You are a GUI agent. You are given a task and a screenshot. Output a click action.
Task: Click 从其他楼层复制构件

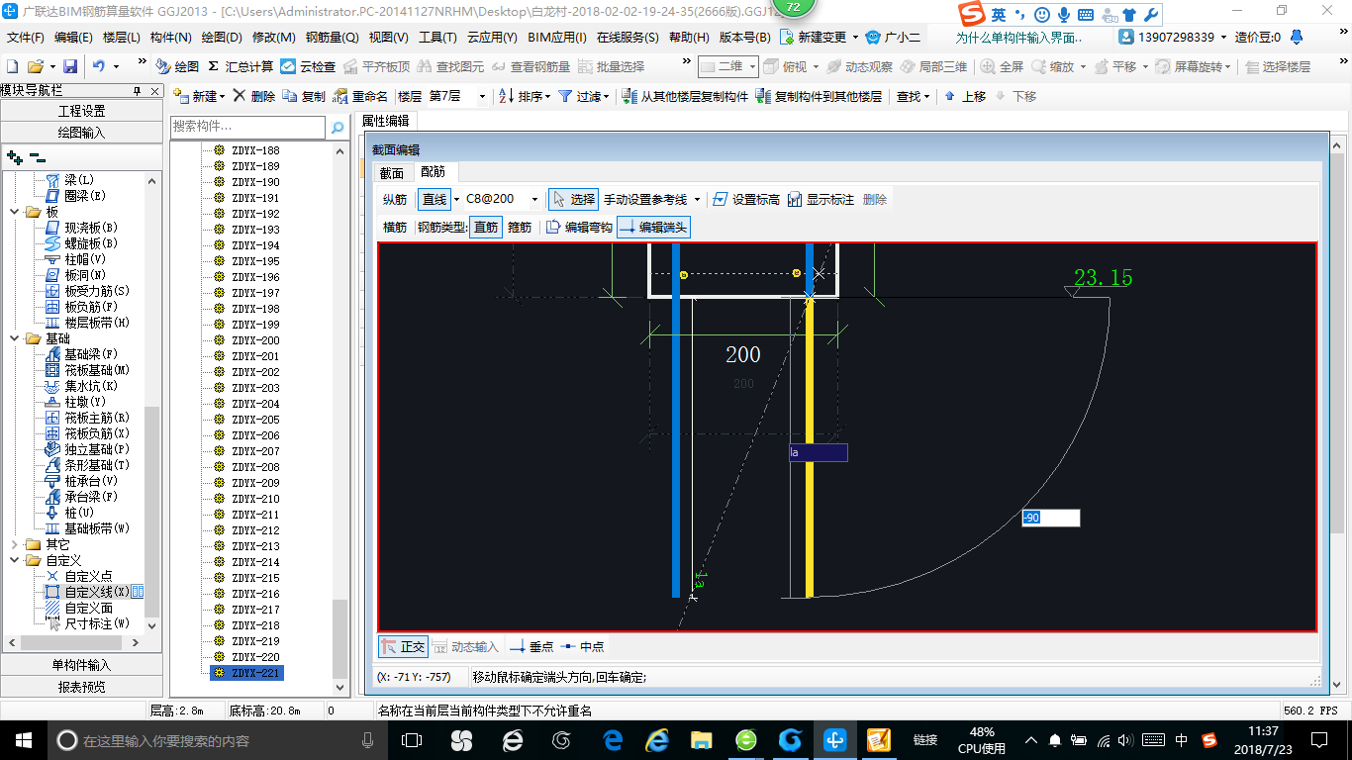(x=685, y=96)
